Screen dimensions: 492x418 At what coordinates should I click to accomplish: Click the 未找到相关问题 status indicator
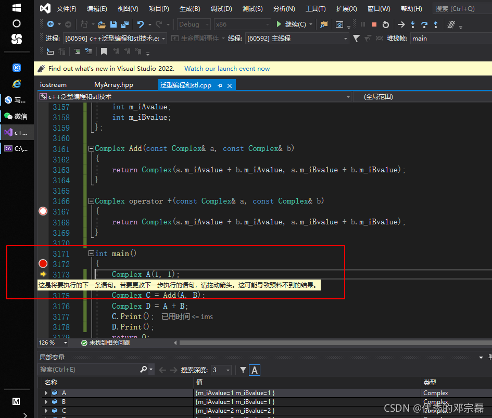[x=106, y=343]
